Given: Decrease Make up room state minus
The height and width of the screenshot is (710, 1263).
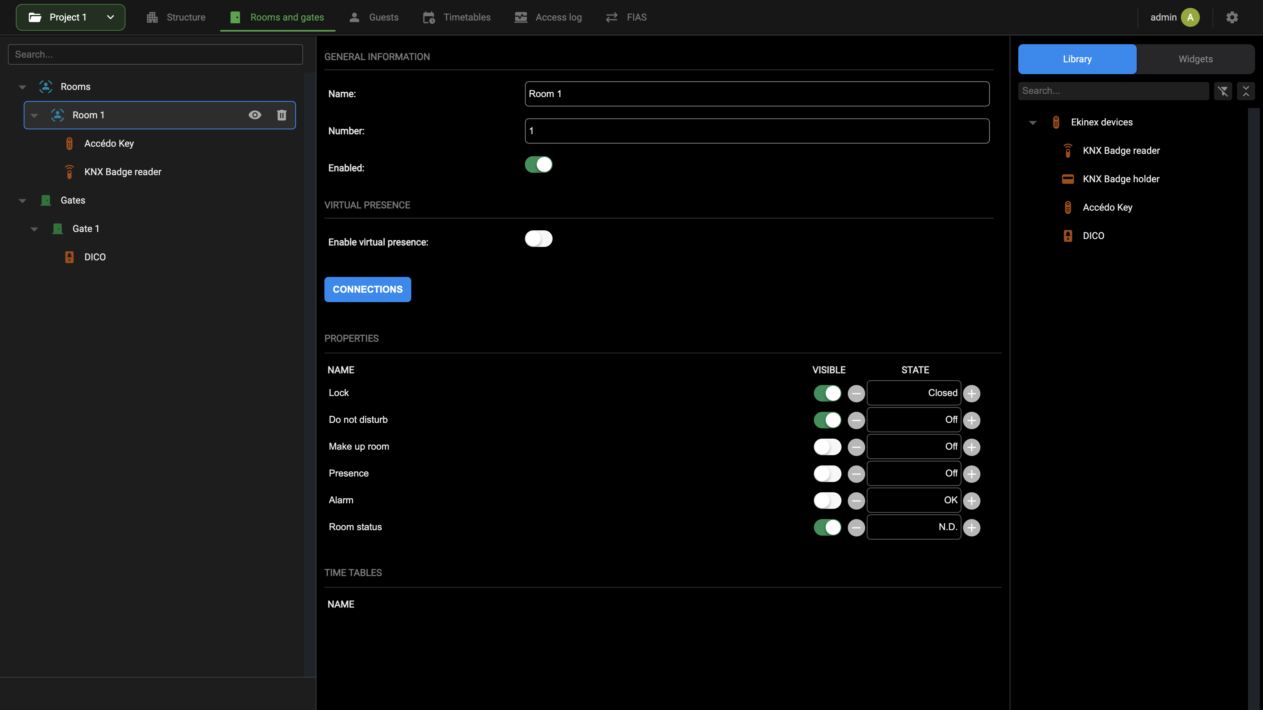Looking at the screenshot, I should tap(856, 447).
